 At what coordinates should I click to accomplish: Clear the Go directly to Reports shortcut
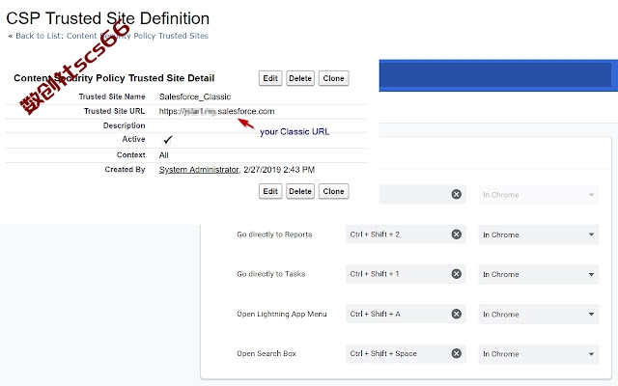[457, 234]
